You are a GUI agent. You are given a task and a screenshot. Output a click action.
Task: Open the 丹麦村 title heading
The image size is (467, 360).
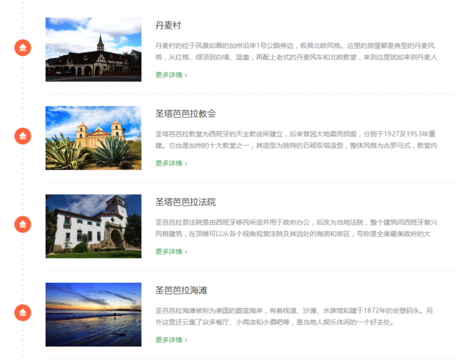pos(168,25)
